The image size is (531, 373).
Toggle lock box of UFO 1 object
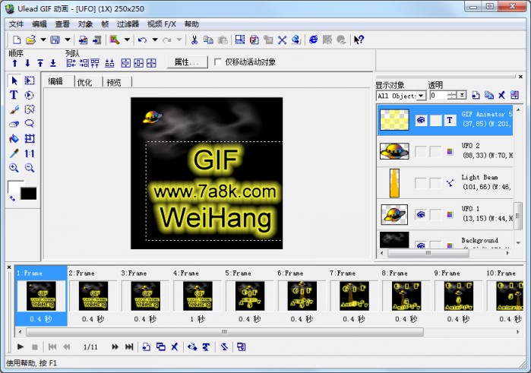point(435,214)
